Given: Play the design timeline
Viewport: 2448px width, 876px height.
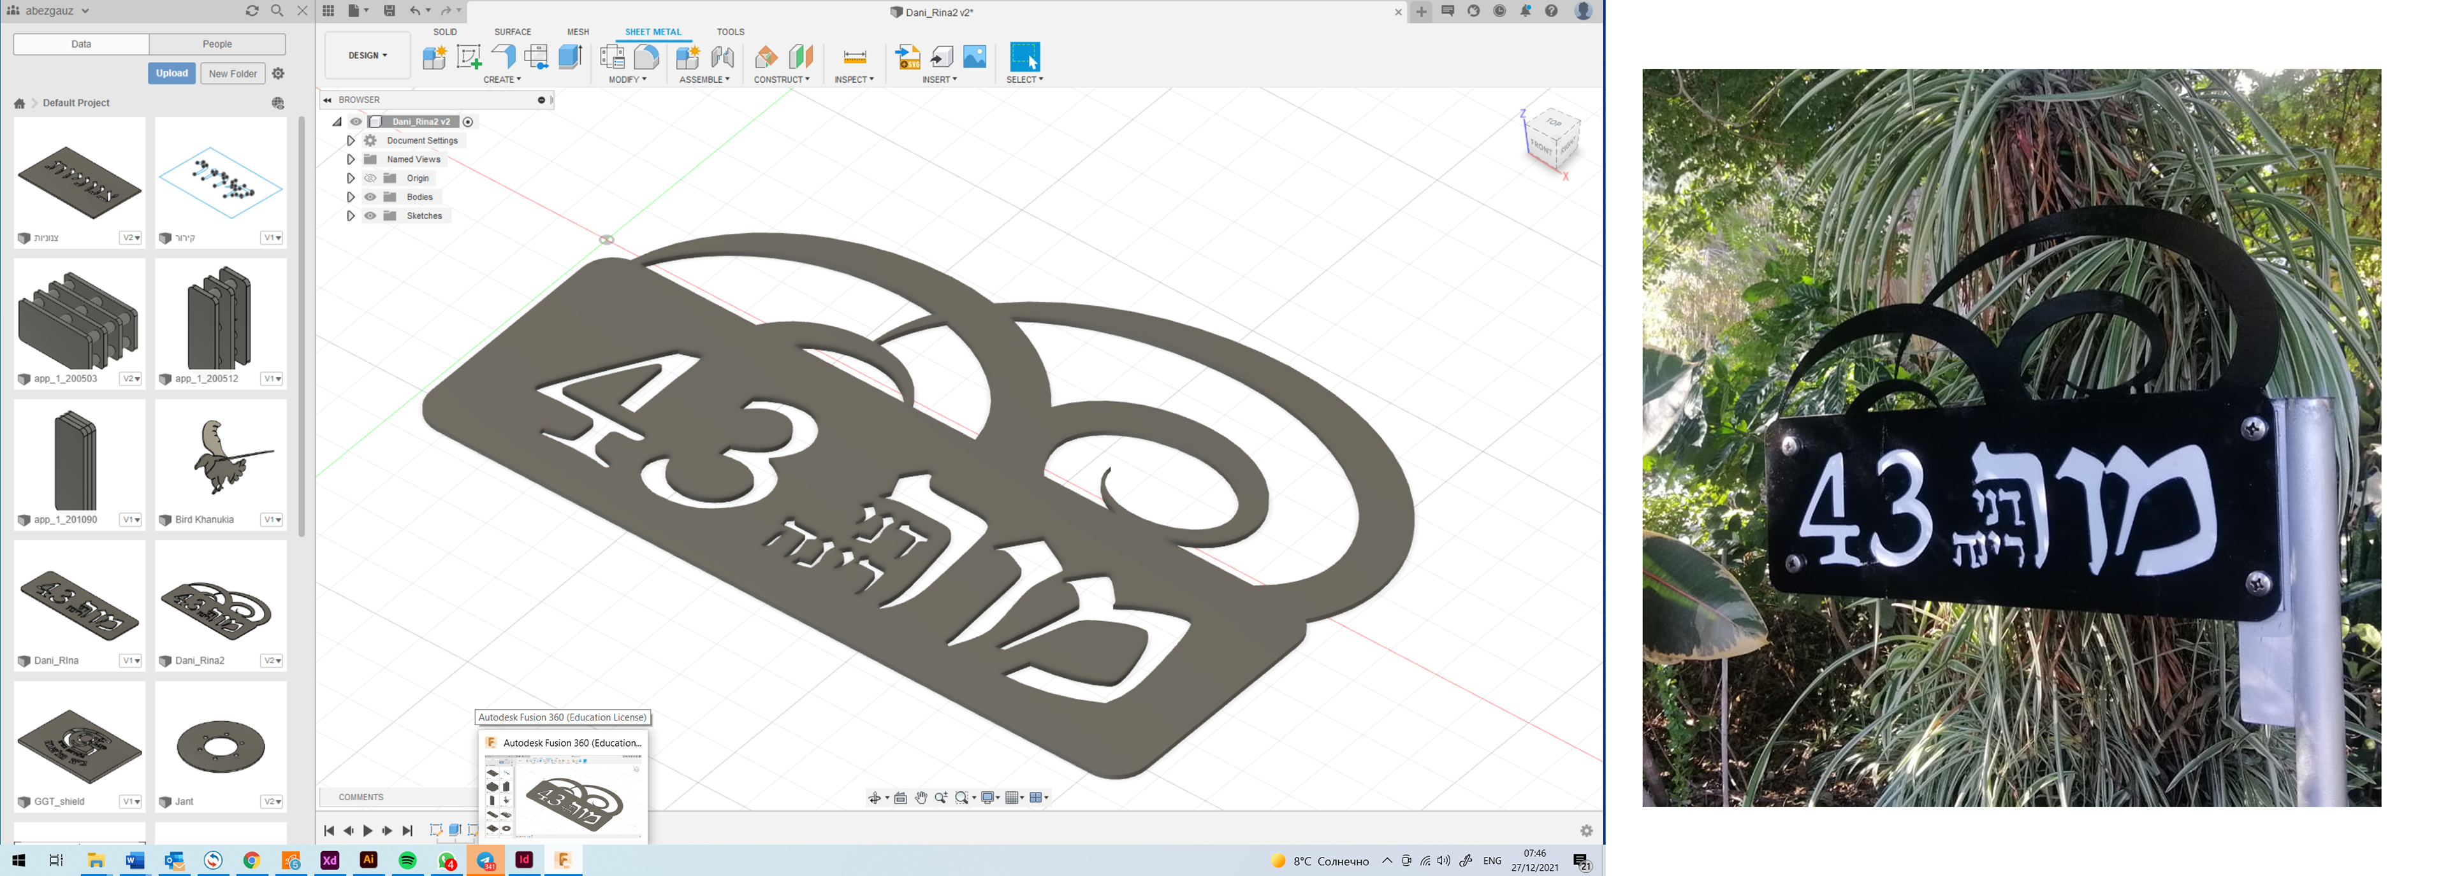Looking at the screenshot, I should coord(368,831).
